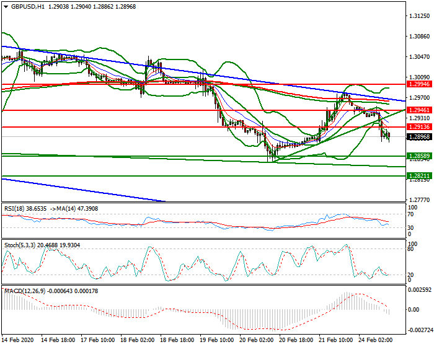Select the green 1.28211 support level label

pos(419,176)
